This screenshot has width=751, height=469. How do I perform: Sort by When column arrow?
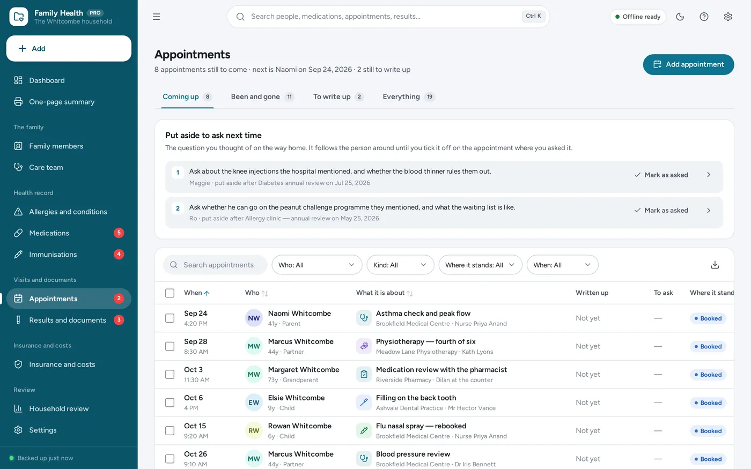click(x=207, y=293)
